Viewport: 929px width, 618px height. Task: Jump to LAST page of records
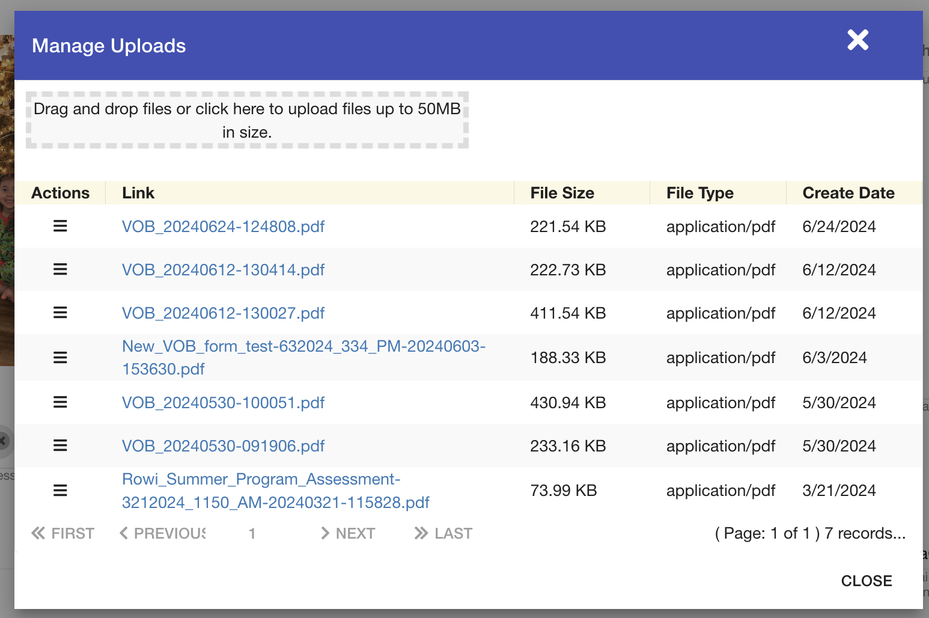point(443,533)
